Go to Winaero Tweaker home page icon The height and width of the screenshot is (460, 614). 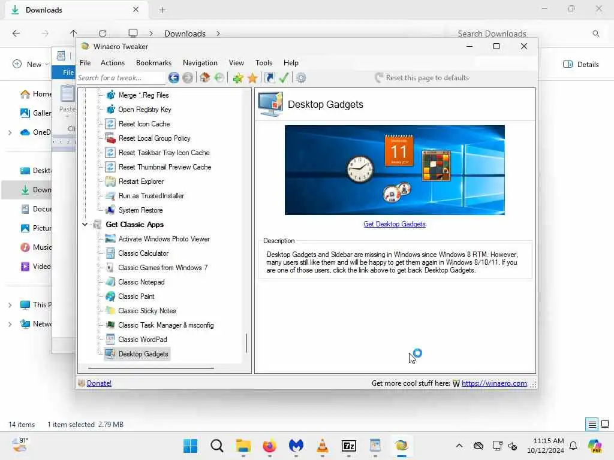(205, 77)
